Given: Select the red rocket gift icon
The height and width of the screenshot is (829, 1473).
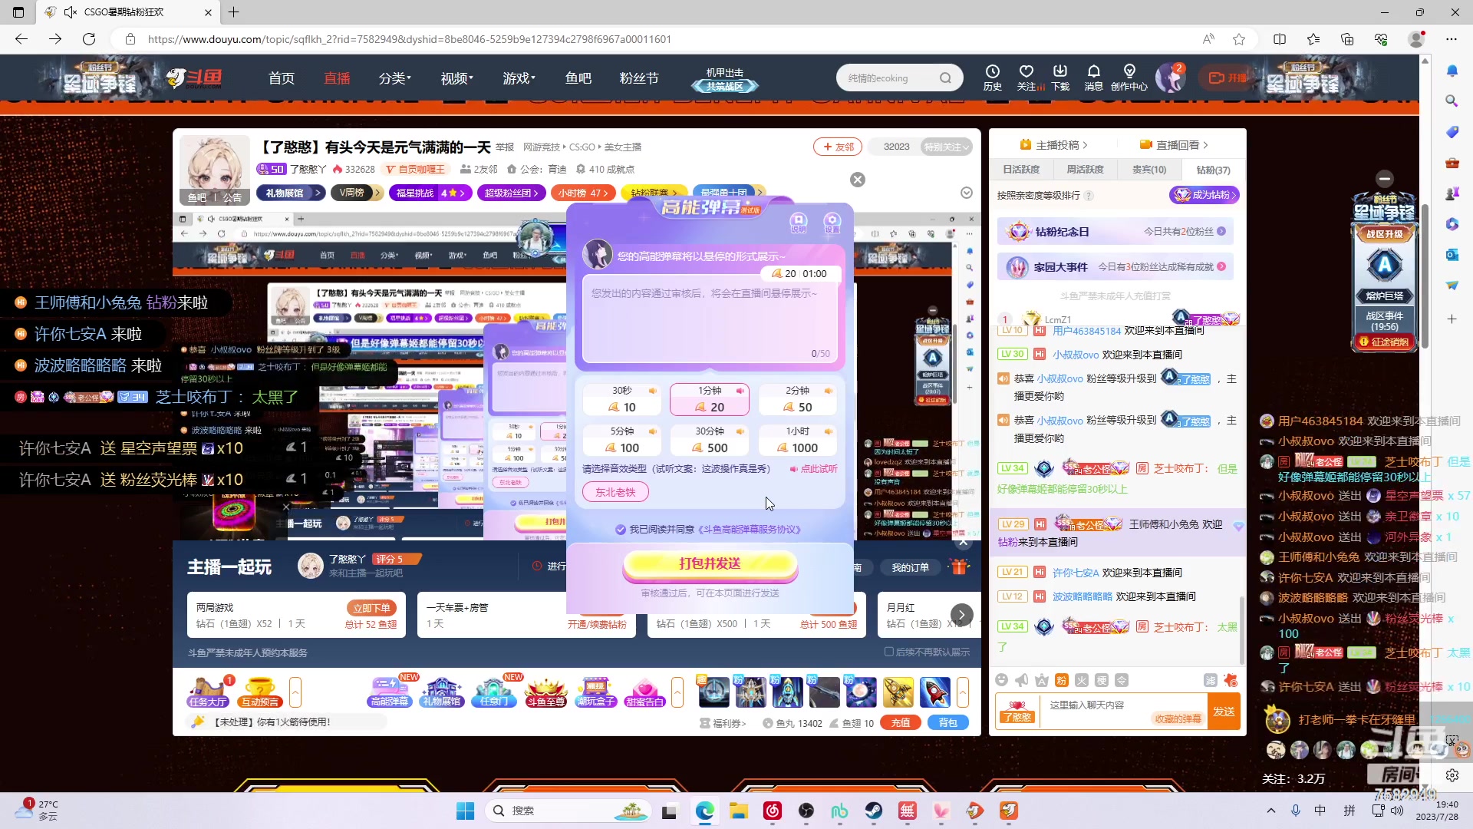Looking at the screenshot, I should [x=934, y=692].
